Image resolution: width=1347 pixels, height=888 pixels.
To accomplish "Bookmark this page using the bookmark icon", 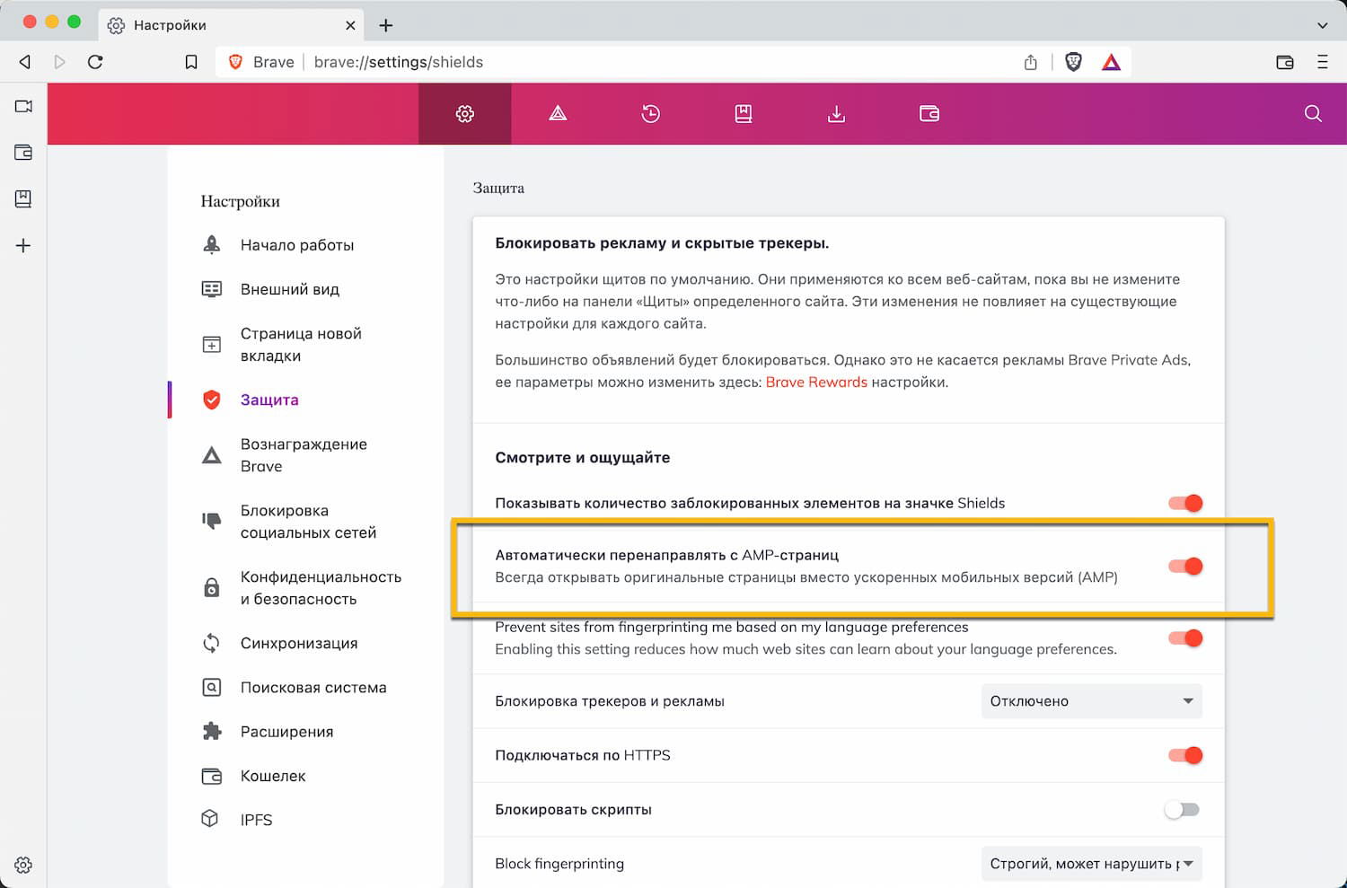I will coord(191,62).
